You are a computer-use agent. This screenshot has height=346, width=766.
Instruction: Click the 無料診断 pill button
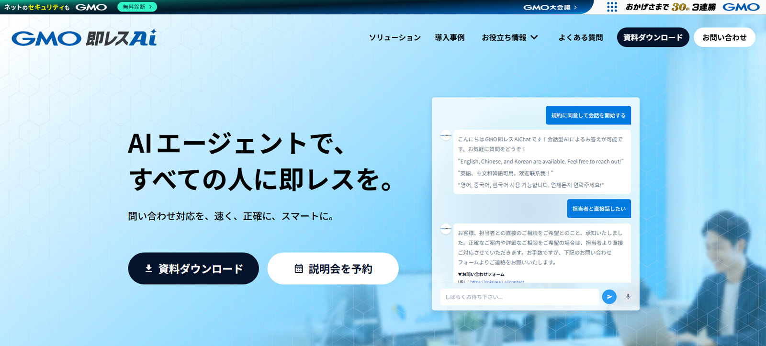[x=137, y=7]
